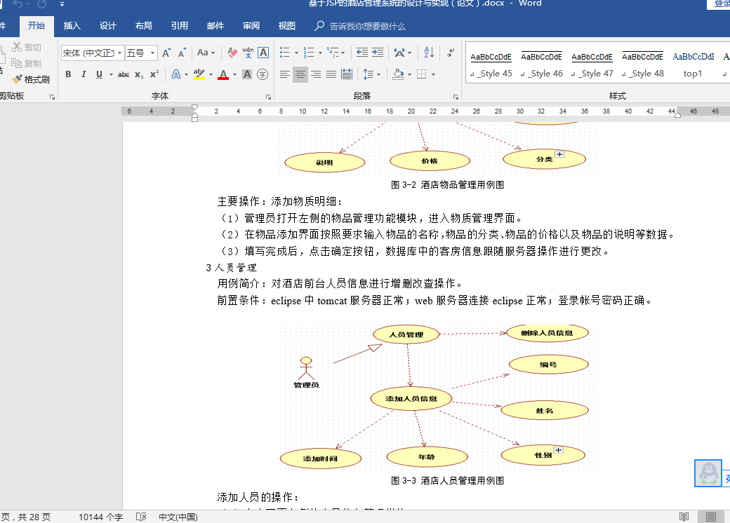
Task: Align text right
Action: click(x=316, y=74)
